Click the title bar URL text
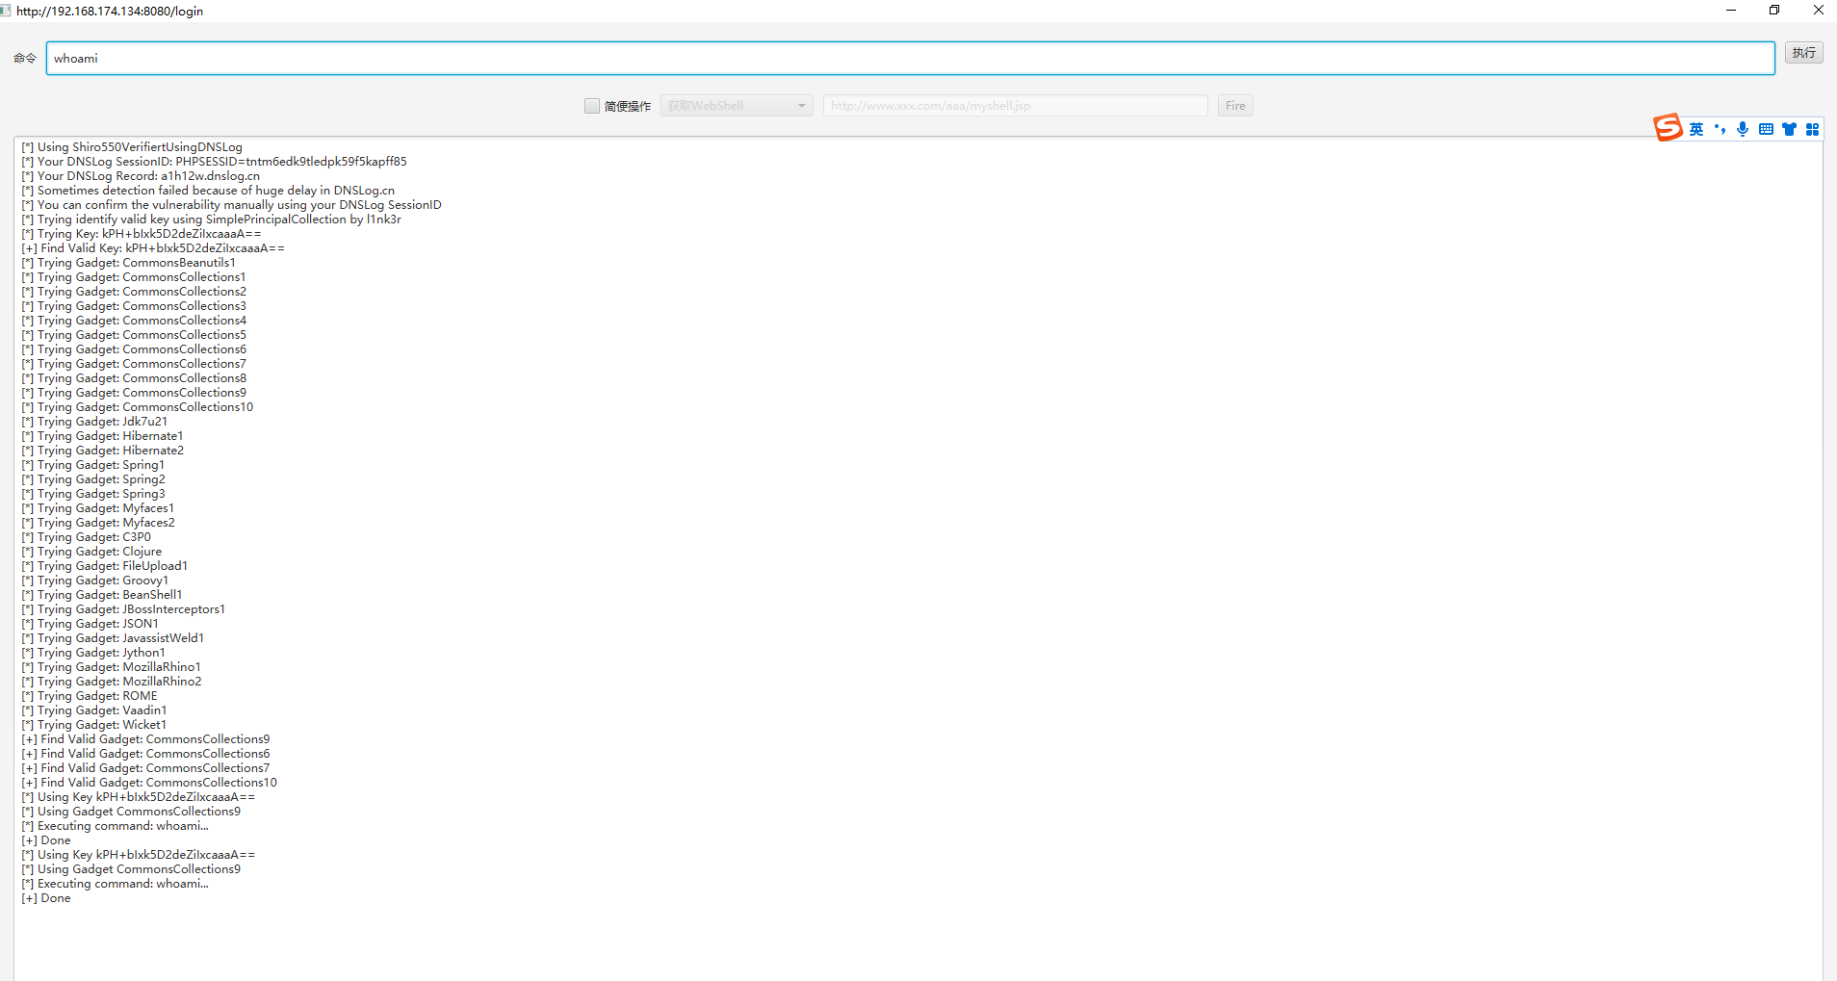Image resolution: width=1837 pixels, height=981 pixels. [110, 11]
